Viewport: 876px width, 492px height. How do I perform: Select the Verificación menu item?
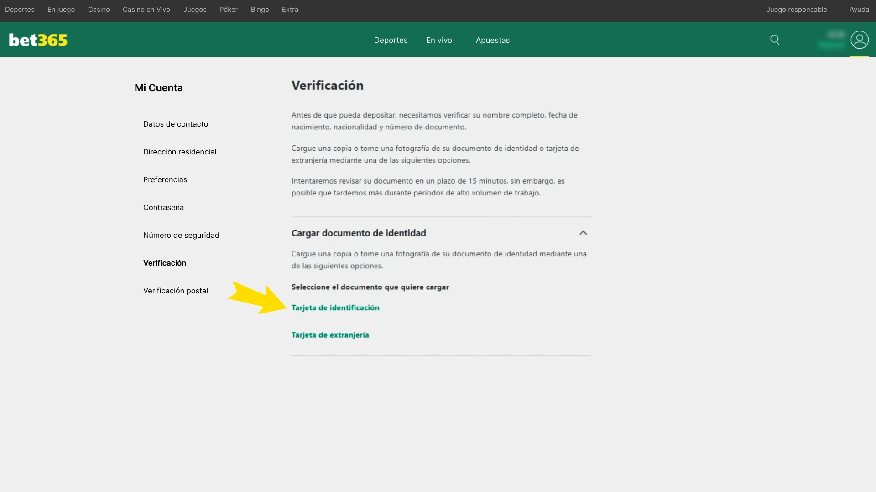164,263
